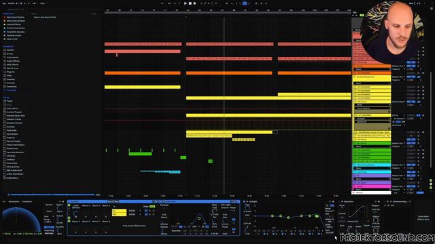Click the rack Rand button
This screenshot has width=435, height=244.
[x=110, y=202]
